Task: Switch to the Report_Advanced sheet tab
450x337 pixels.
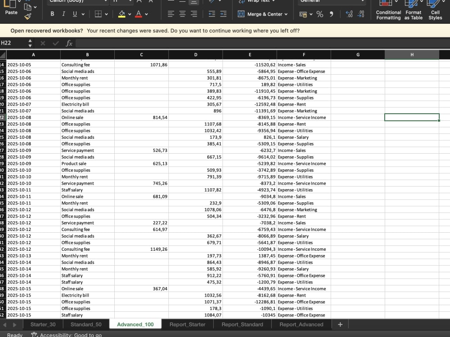Action: [x=301, y=324]
